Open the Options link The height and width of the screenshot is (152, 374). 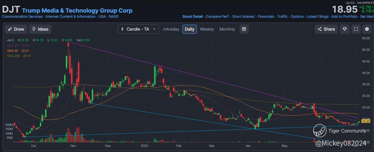tap(297, 16)
